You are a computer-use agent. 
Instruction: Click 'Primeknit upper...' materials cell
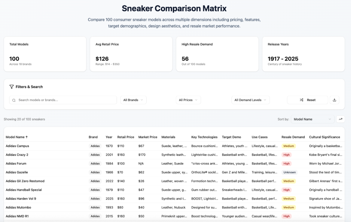point(174,216)
